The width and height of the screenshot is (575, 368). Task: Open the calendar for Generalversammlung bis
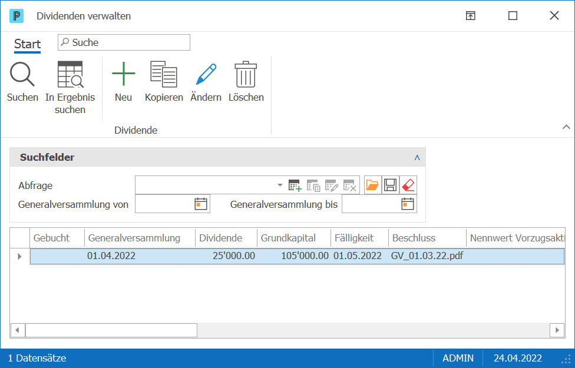coord(408,204)
